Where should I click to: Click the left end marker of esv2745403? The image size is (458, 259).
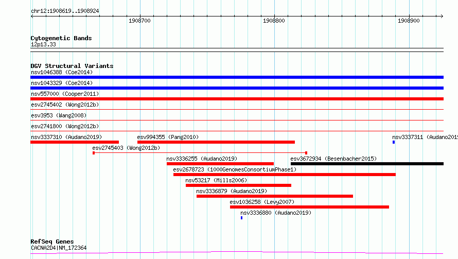94,153
